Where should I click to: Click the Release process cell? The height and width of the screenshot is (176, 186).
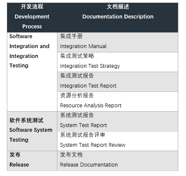(32, 161)
